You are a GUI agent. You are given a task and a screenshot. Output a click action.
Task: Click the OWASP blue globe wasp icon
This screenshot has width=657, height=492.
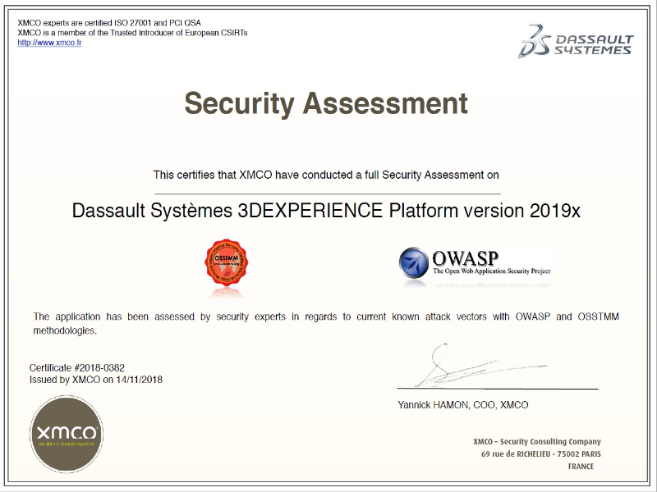416,263
